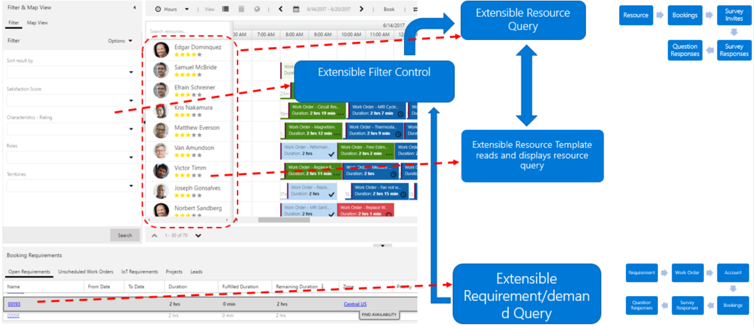Image resolution: width=754 pixels, height=327 pixels.
Task: Select the vertical grid view icon
Action: [241, 9]
